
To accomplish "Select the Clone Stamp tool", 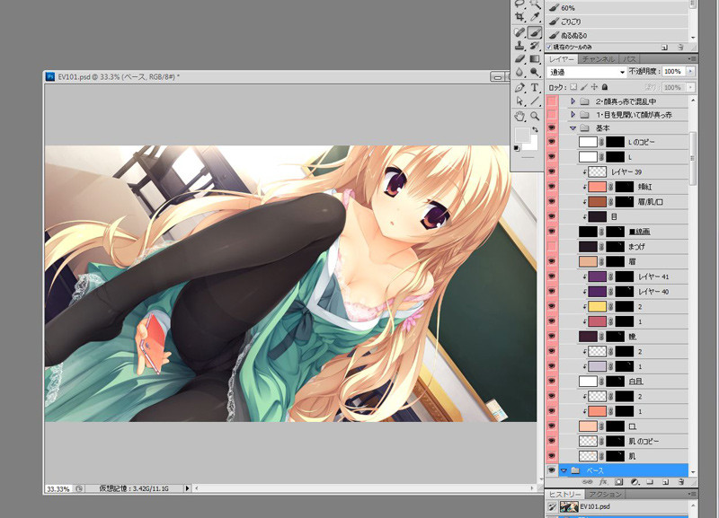I will [519, 46].
